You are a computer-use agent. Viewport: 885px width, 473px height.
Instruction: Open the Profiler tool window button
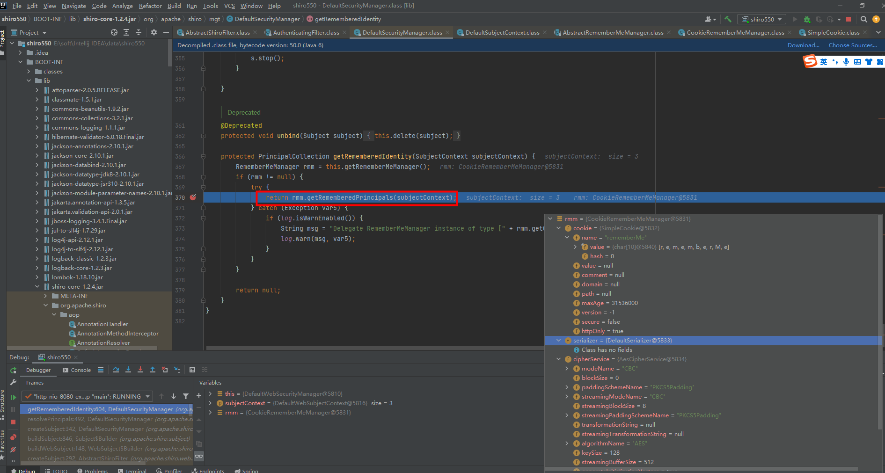pos(169,470)
